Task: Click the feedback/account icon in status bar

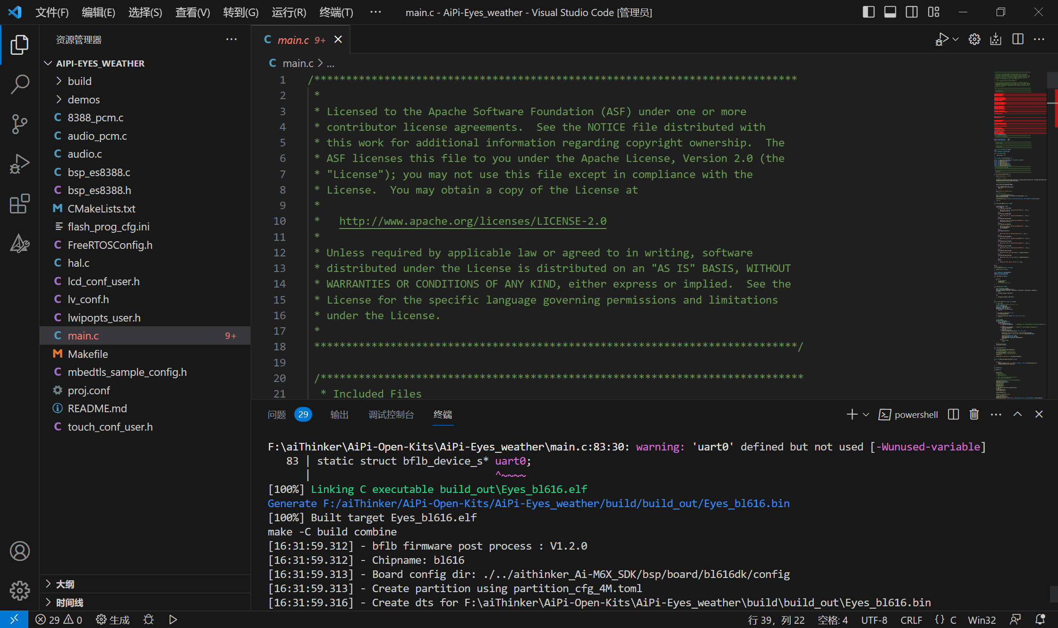Action: click(1015, 620)
